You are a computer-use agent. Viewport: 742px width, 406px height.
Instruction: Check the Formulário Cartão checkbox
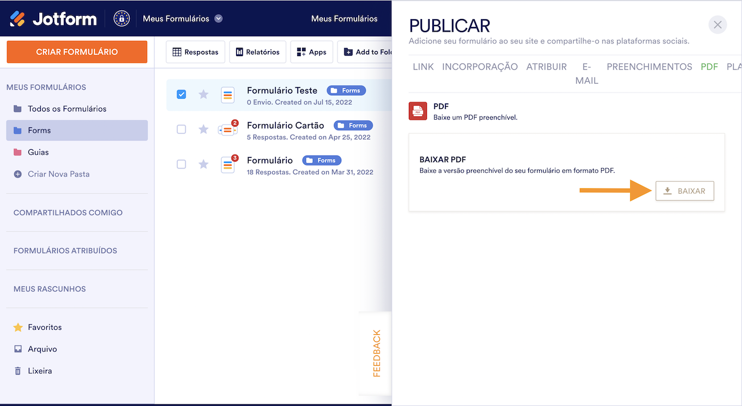(x=182, y=129)
